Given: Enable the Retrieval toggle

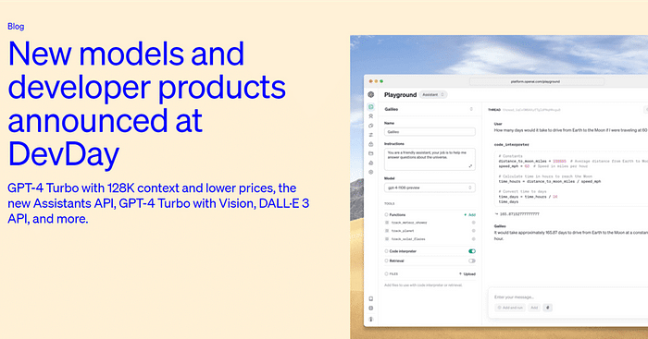Looking at the screenshot, I should tap(472, 260).
